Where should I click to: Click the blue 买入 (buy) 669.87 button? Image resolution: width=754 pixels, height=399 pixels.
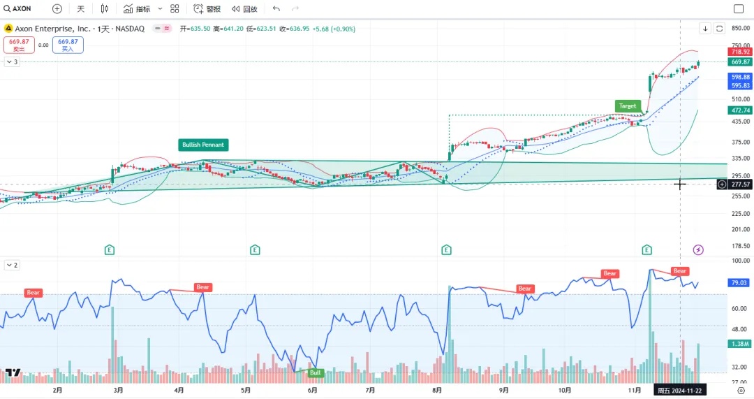coord(68,45)
